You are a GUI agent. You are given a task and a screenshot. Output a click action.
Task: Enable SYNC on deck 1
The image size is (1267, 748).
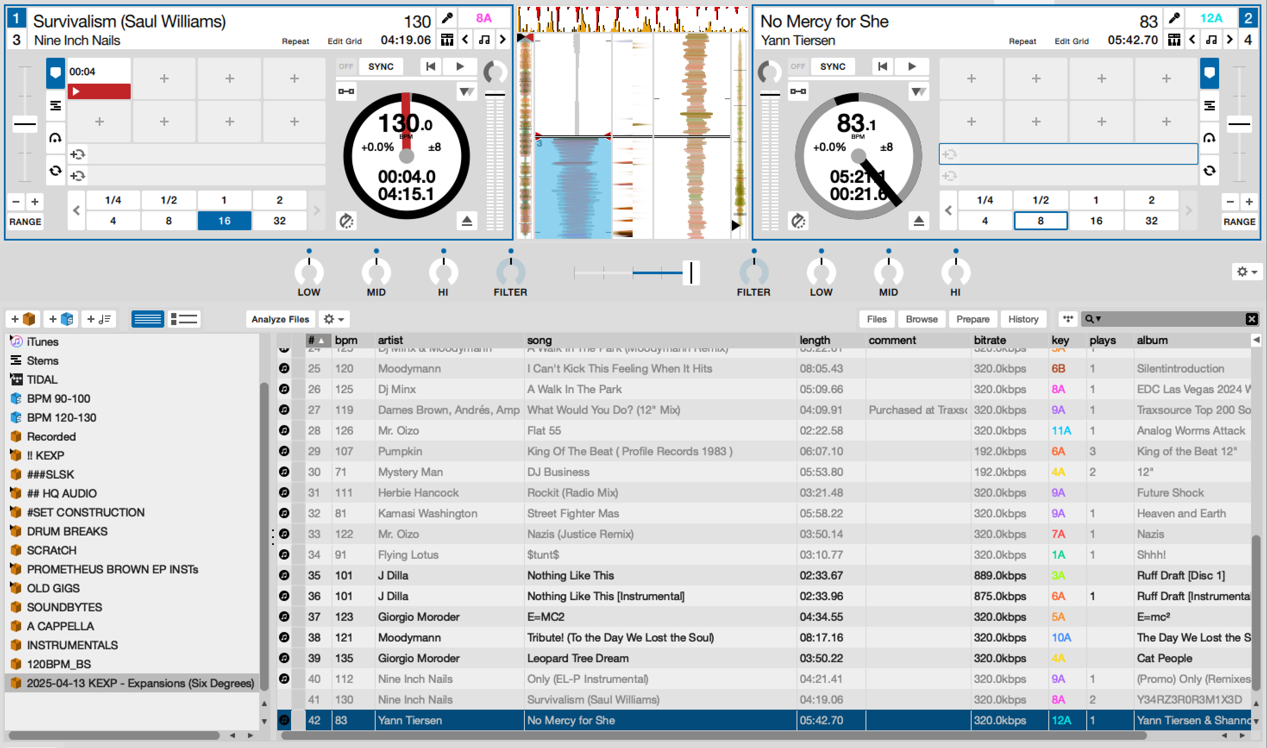coord(381,66)
